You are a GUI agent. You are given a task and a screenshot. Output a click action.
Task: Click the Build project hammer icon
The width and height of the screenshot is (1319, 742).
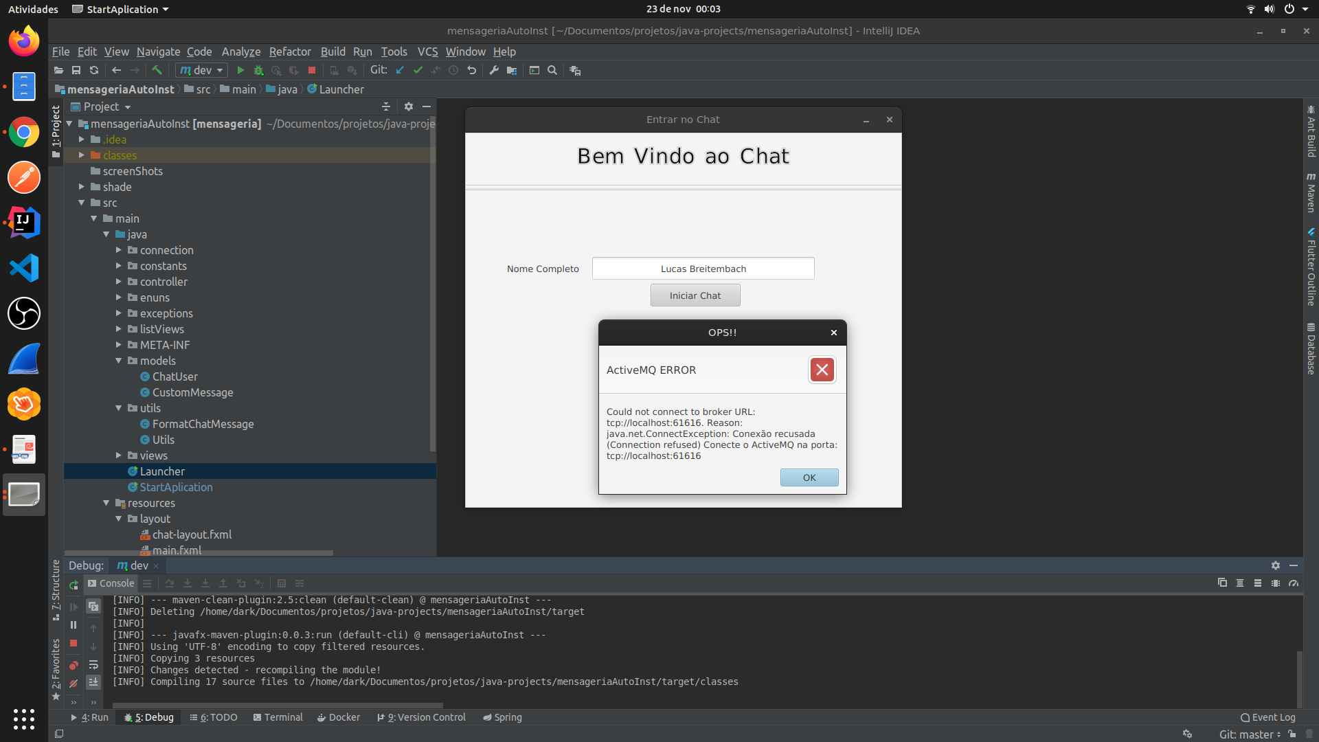(x=157, y=70)
